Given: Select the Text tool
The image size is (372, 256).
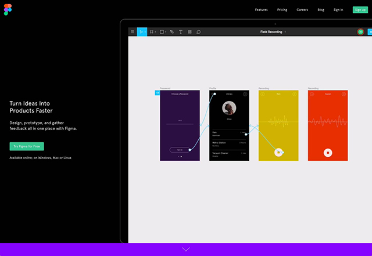Looking at the screenshot, I should (181, 32).
